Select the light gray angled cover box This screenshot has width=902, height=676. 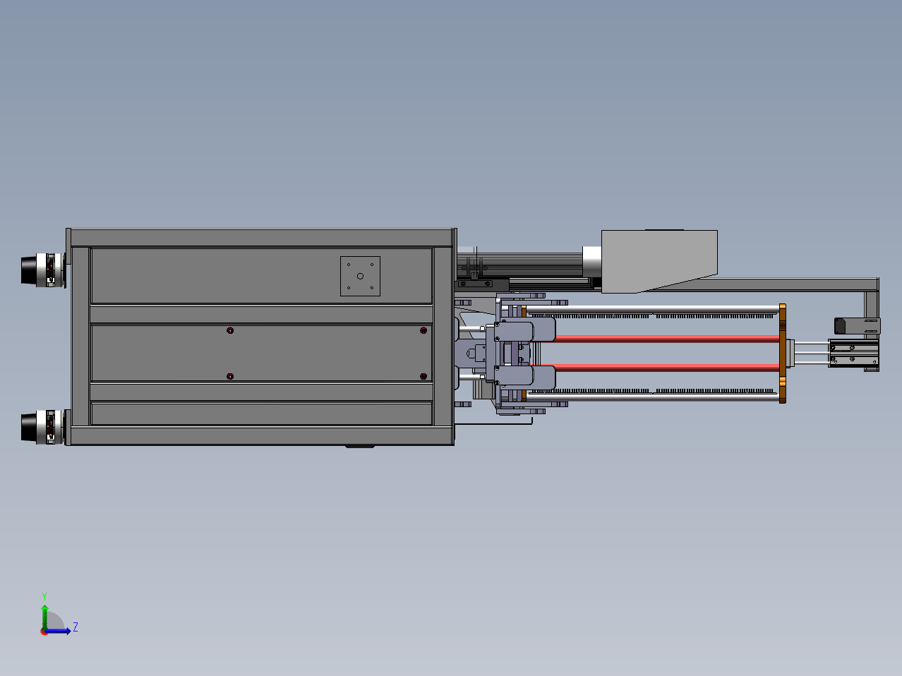coord(659,261)
